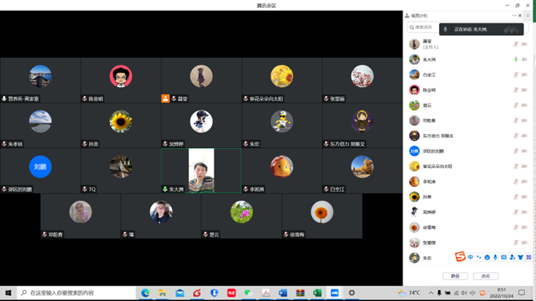Toggle the microphone for 聂莹 in member list

point(516,44)
